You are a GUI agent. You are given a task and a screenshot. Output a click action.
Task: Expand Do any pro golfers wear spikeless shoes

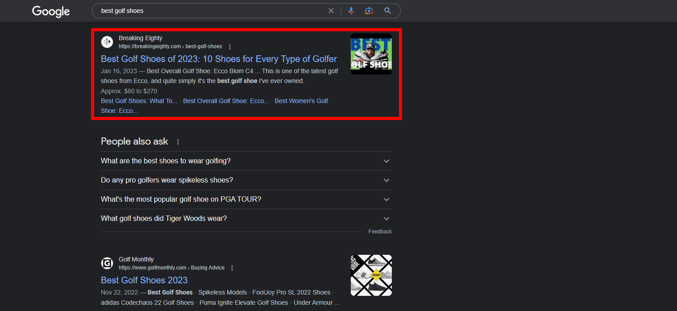point(246,180)
